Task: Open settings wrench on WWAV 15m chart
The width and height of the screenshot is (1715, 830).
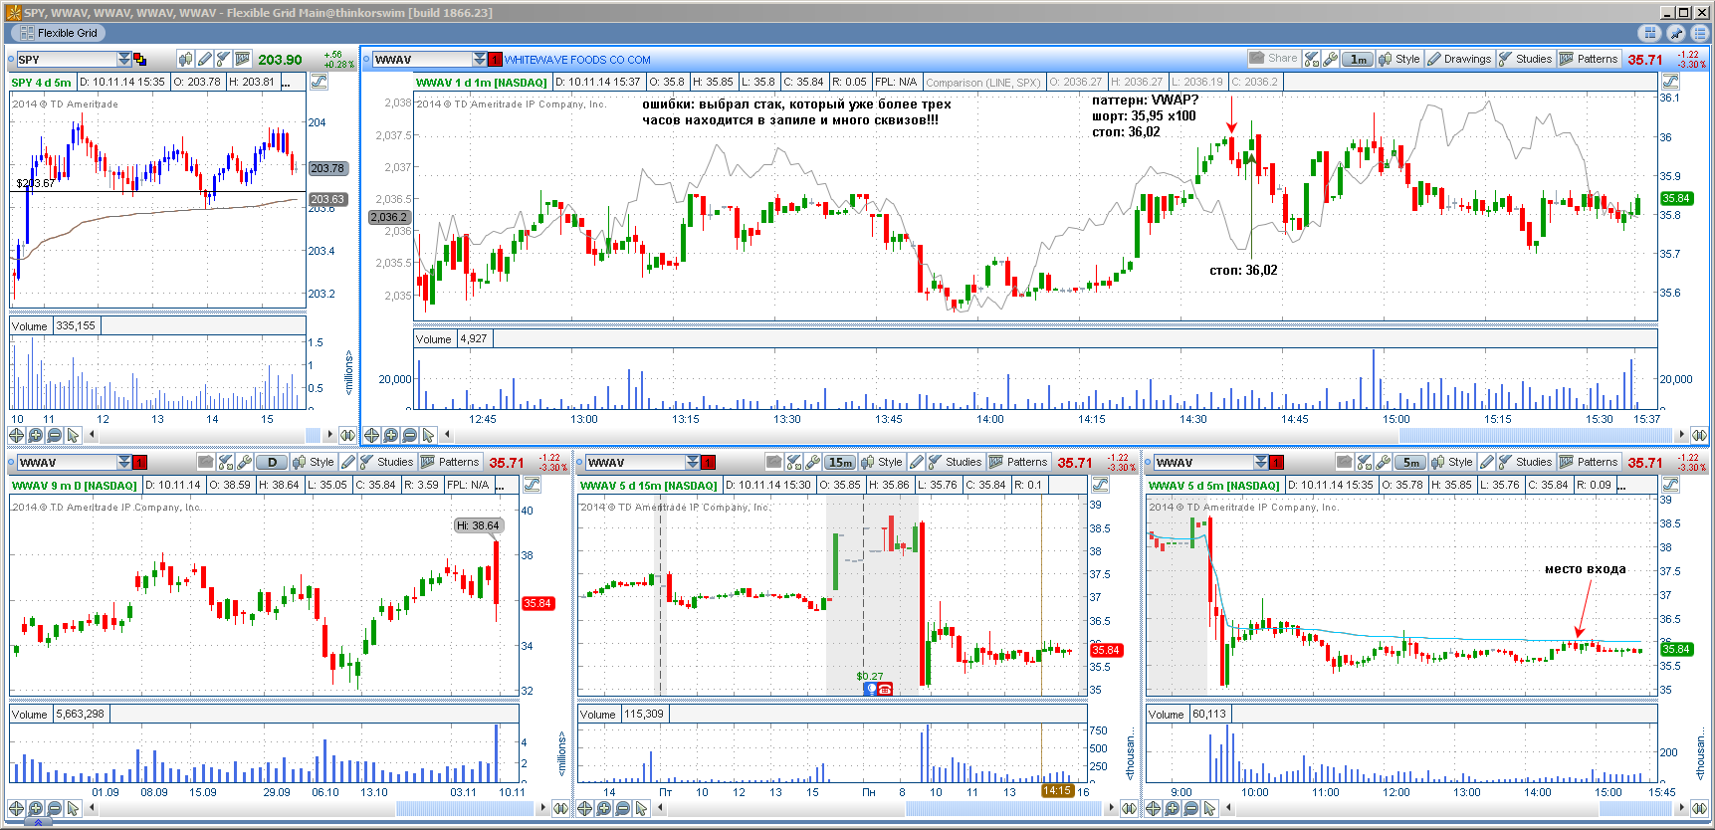Action: (812, 462)
